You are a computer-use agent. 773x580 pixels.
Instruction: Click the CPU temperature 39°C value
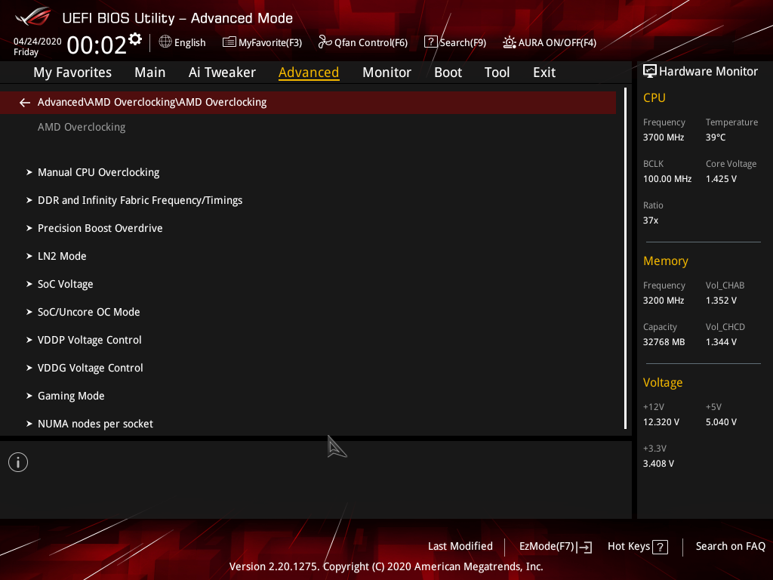tap(716, 137)
